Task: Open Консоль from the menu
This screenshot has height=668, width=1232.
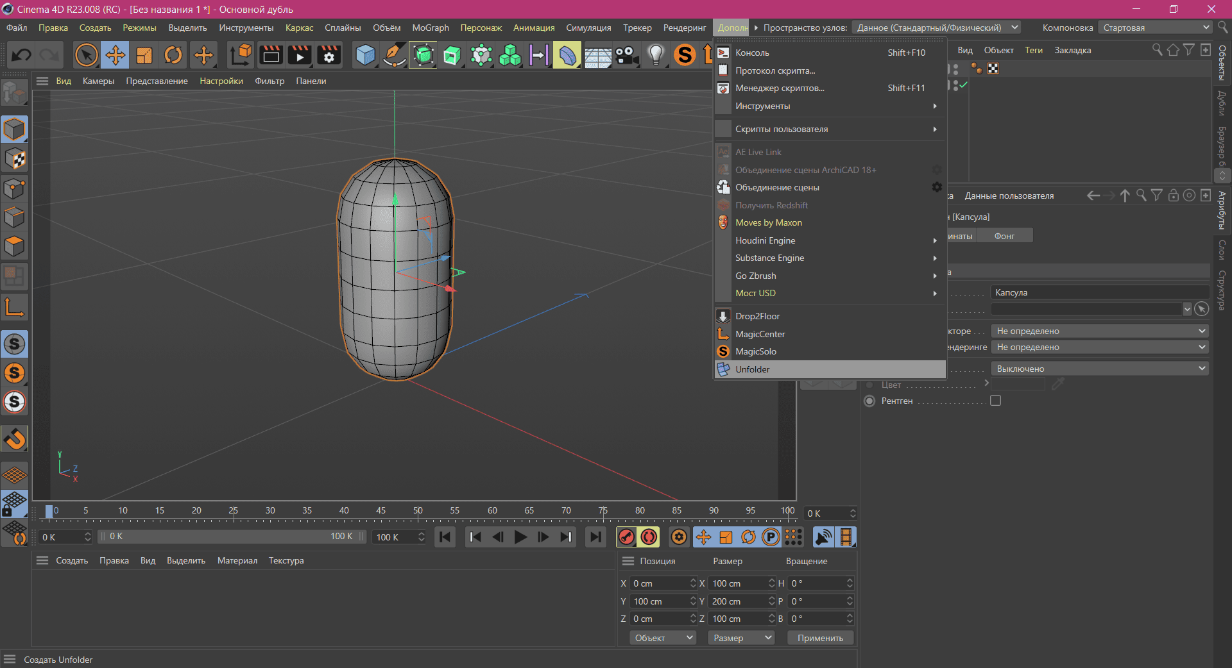Action: click(830, 53)
